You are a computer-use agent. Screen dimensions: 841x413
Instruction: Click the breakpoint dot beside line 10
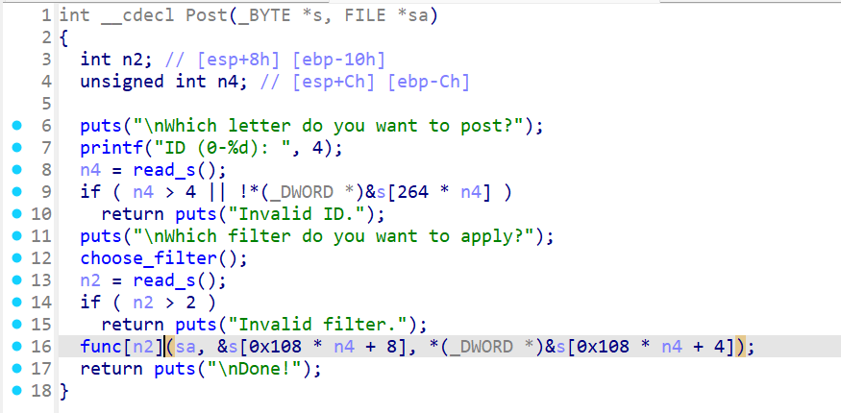click(16, 214)
